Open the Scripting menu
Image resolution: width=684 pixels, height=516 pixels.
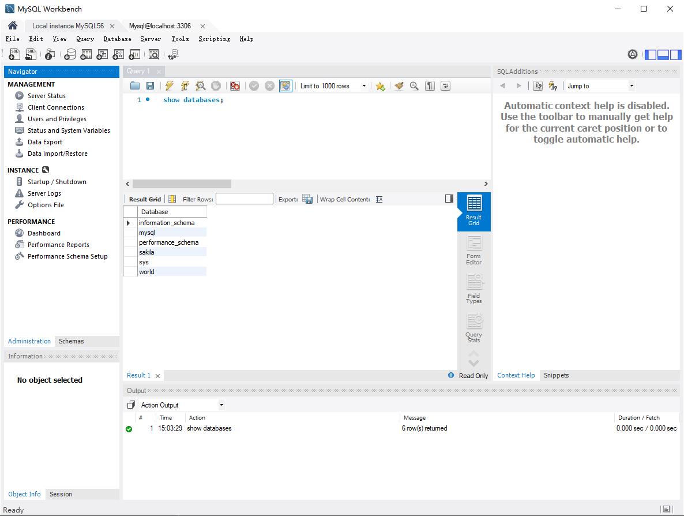coord(214,39)
